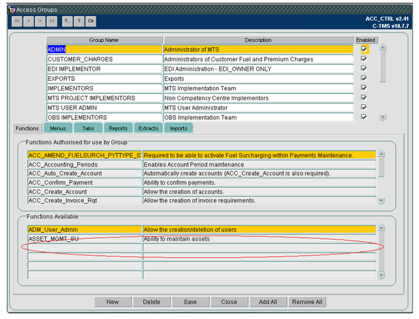Toggle Enabled checkbox for EXPORTS group
Screen dimensions: 419x319
tap(364, 78)
